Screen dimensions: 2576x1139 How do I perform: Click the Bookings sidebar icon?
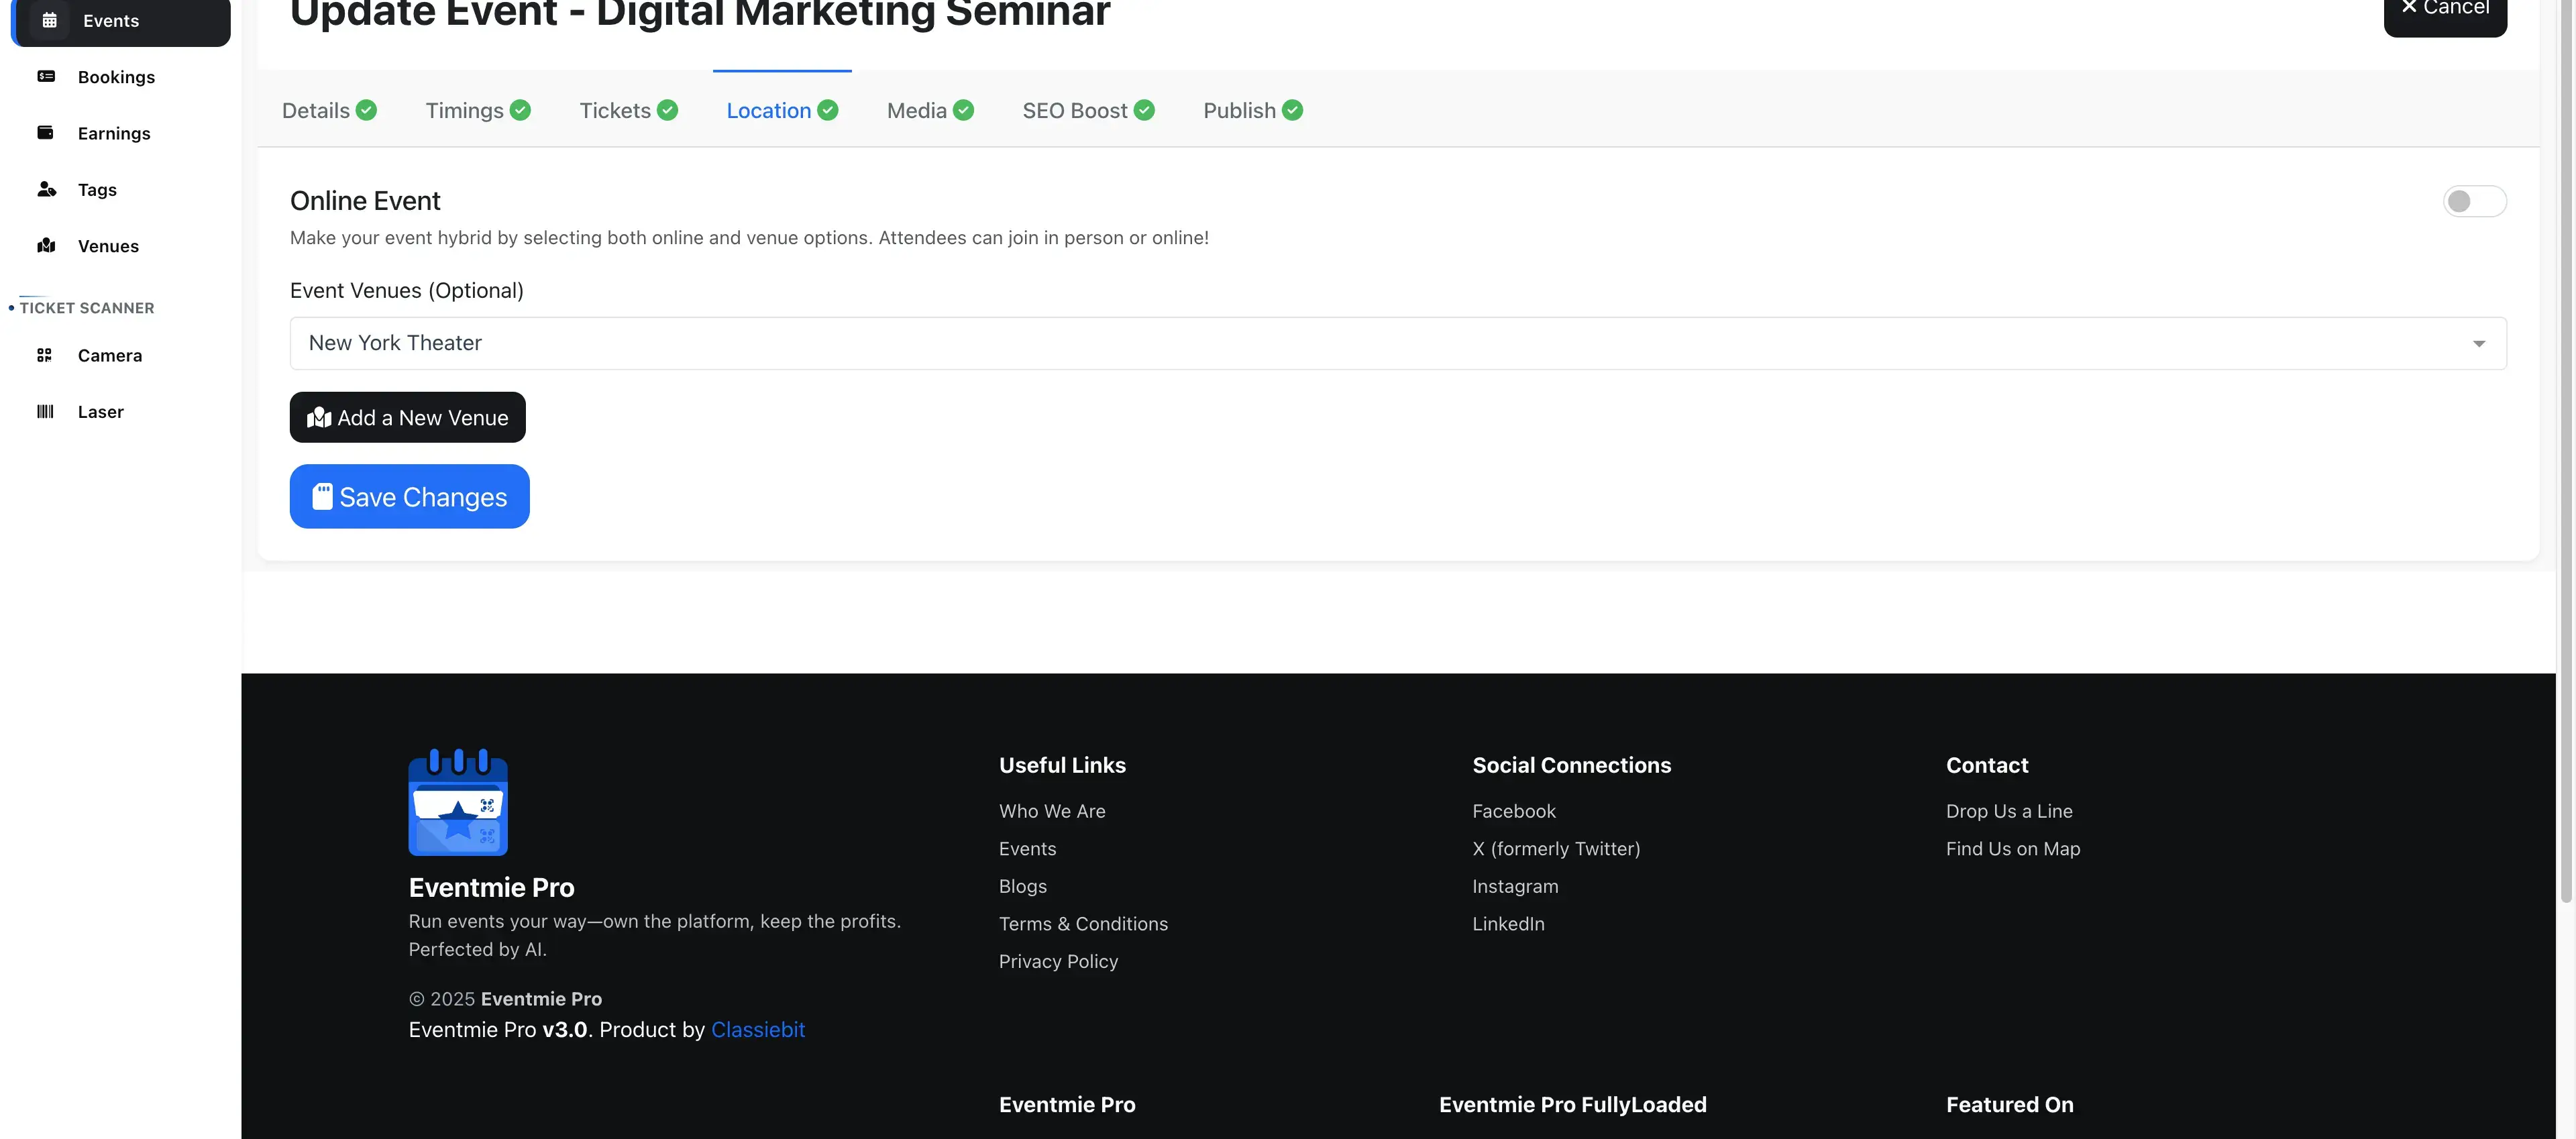(x=46, y=77)
